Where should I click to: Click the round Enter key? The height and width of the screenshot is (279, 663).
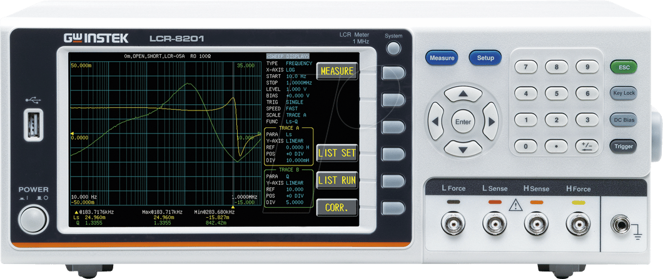pos(463,122)
